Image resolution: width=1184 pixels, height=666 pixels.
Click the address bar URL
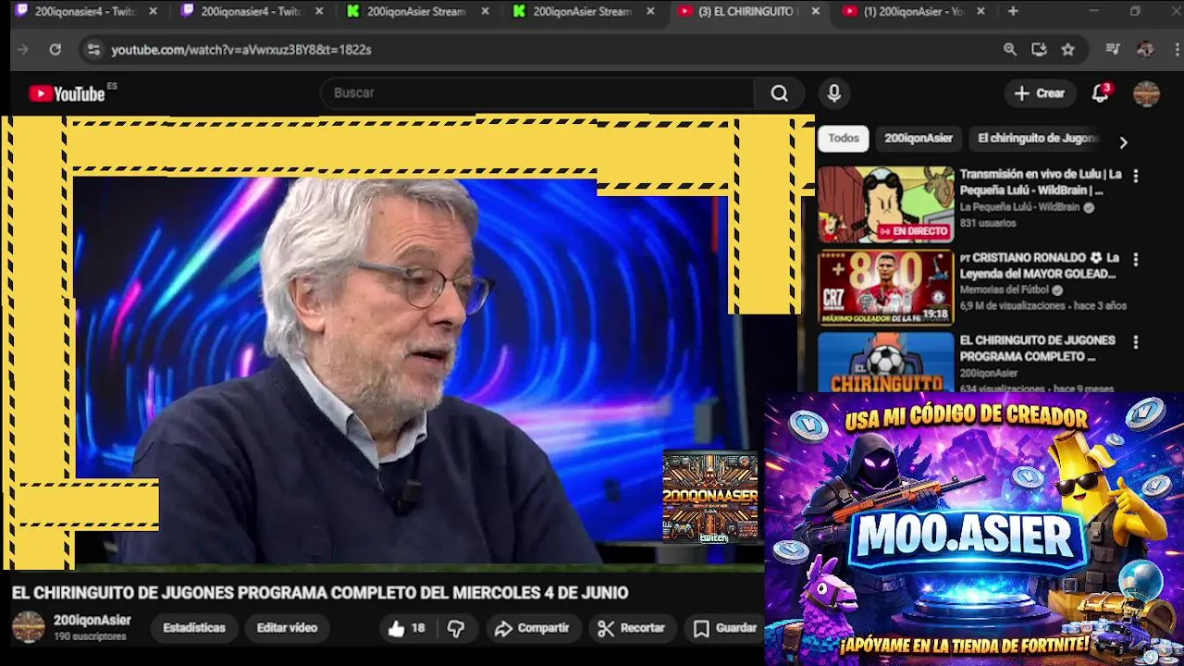tap(241, 50)
